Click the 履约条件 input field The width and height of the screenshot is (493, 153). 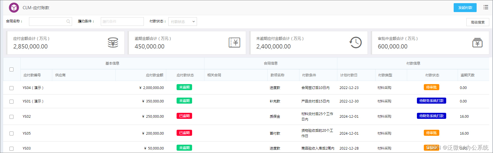pos(122,22)
